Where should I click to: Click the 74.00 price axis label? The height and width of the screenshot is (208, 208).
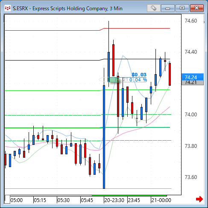pyautogui.click(x=191, y=115)
